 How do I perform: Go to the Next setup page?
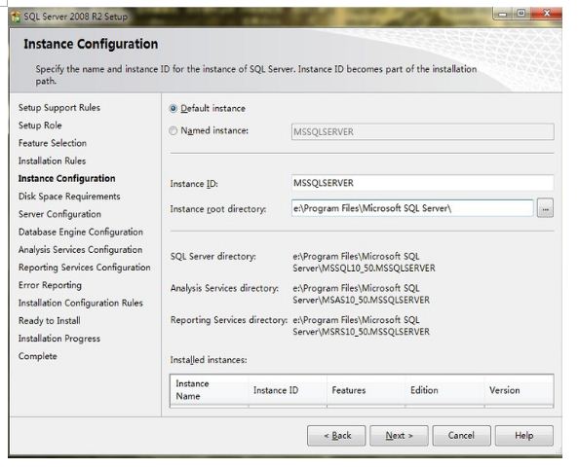tap(399, 436)
